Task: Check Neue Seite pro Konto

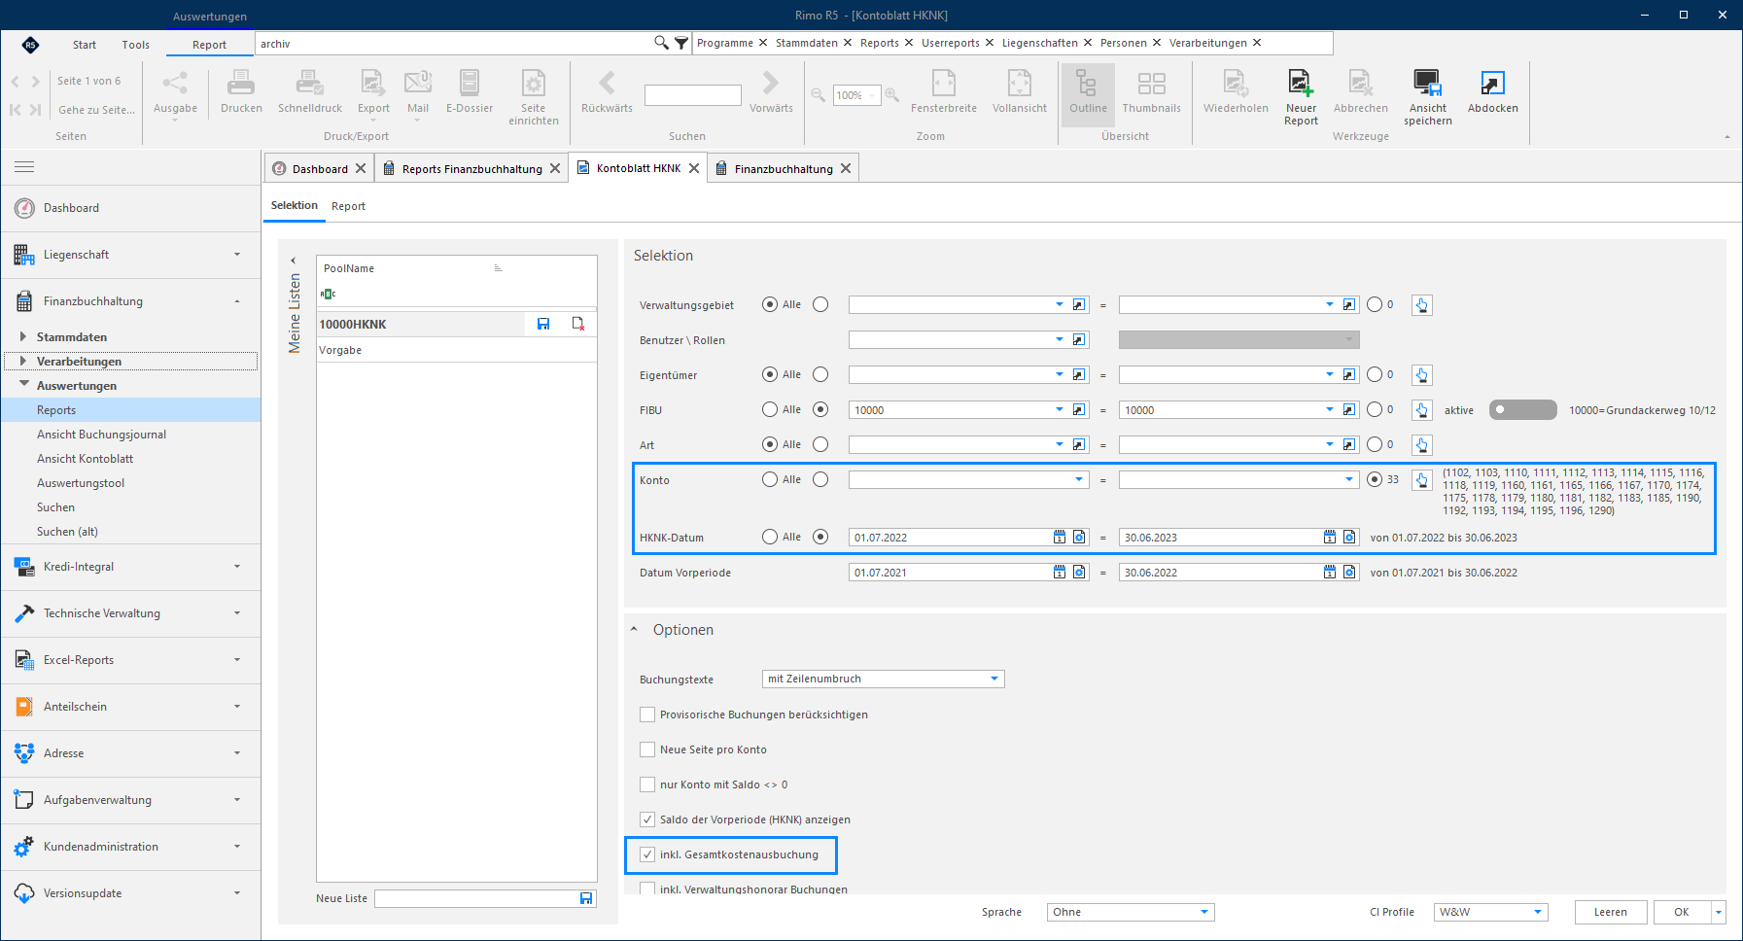Action: (647, 749)
